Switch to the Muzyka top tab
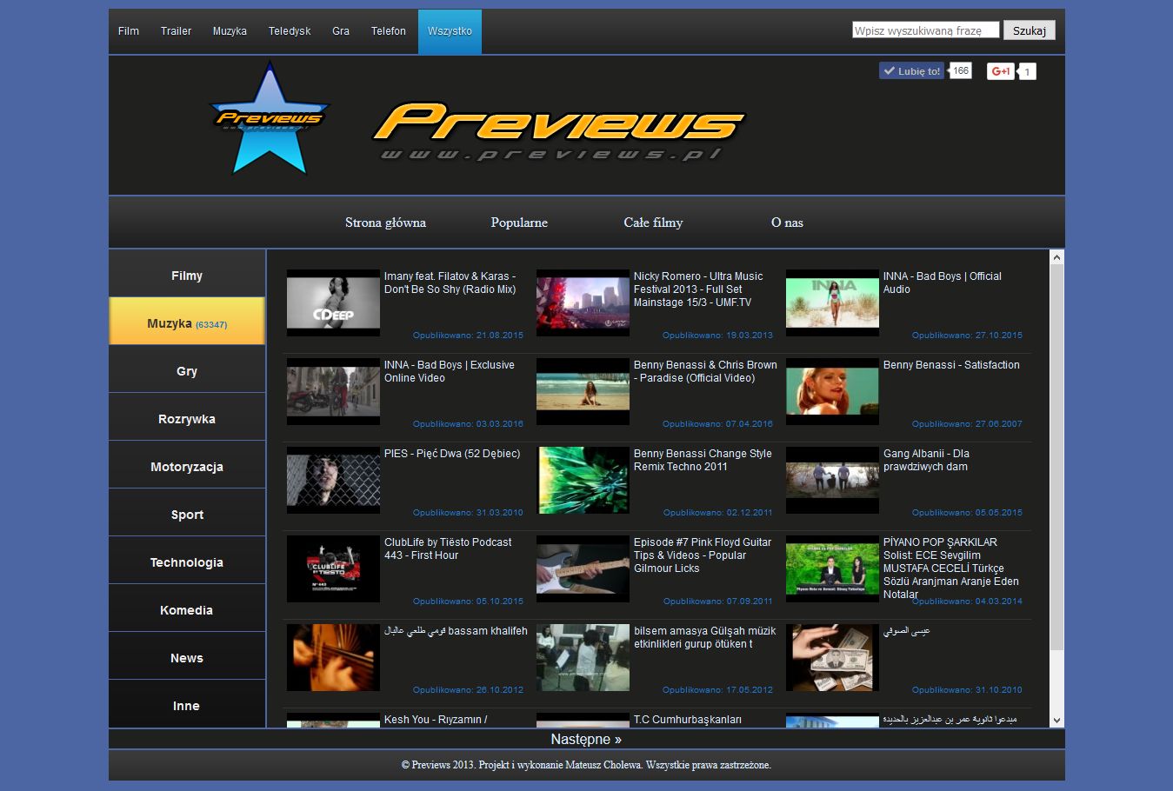Viewport: 1173px width, 791px height. pos(230,31)
